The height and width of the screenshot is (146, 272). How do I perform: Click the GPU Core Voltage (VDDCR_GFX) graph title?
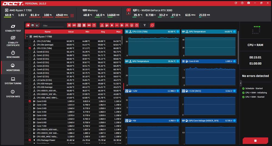(204, 120)
